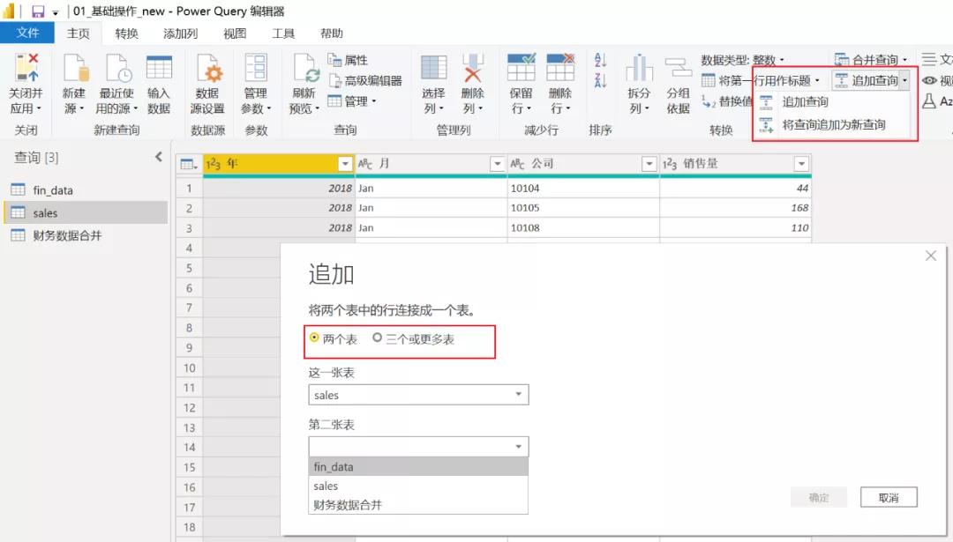Open the New Source icon

(76, 67)
